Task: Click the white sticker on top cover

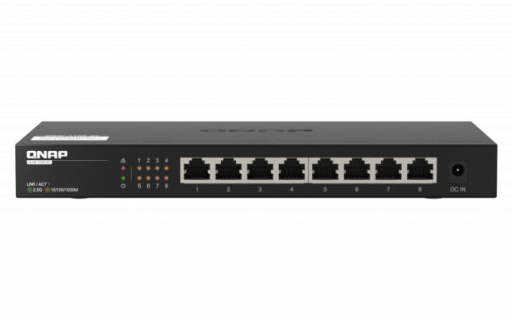Action: [x=70, y=137]
